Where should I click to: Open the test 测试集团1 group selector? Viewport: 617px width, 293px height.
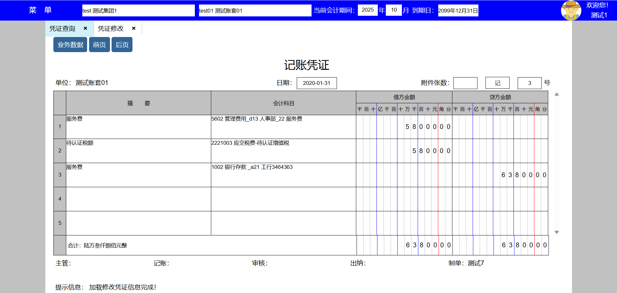pos(138,11)
